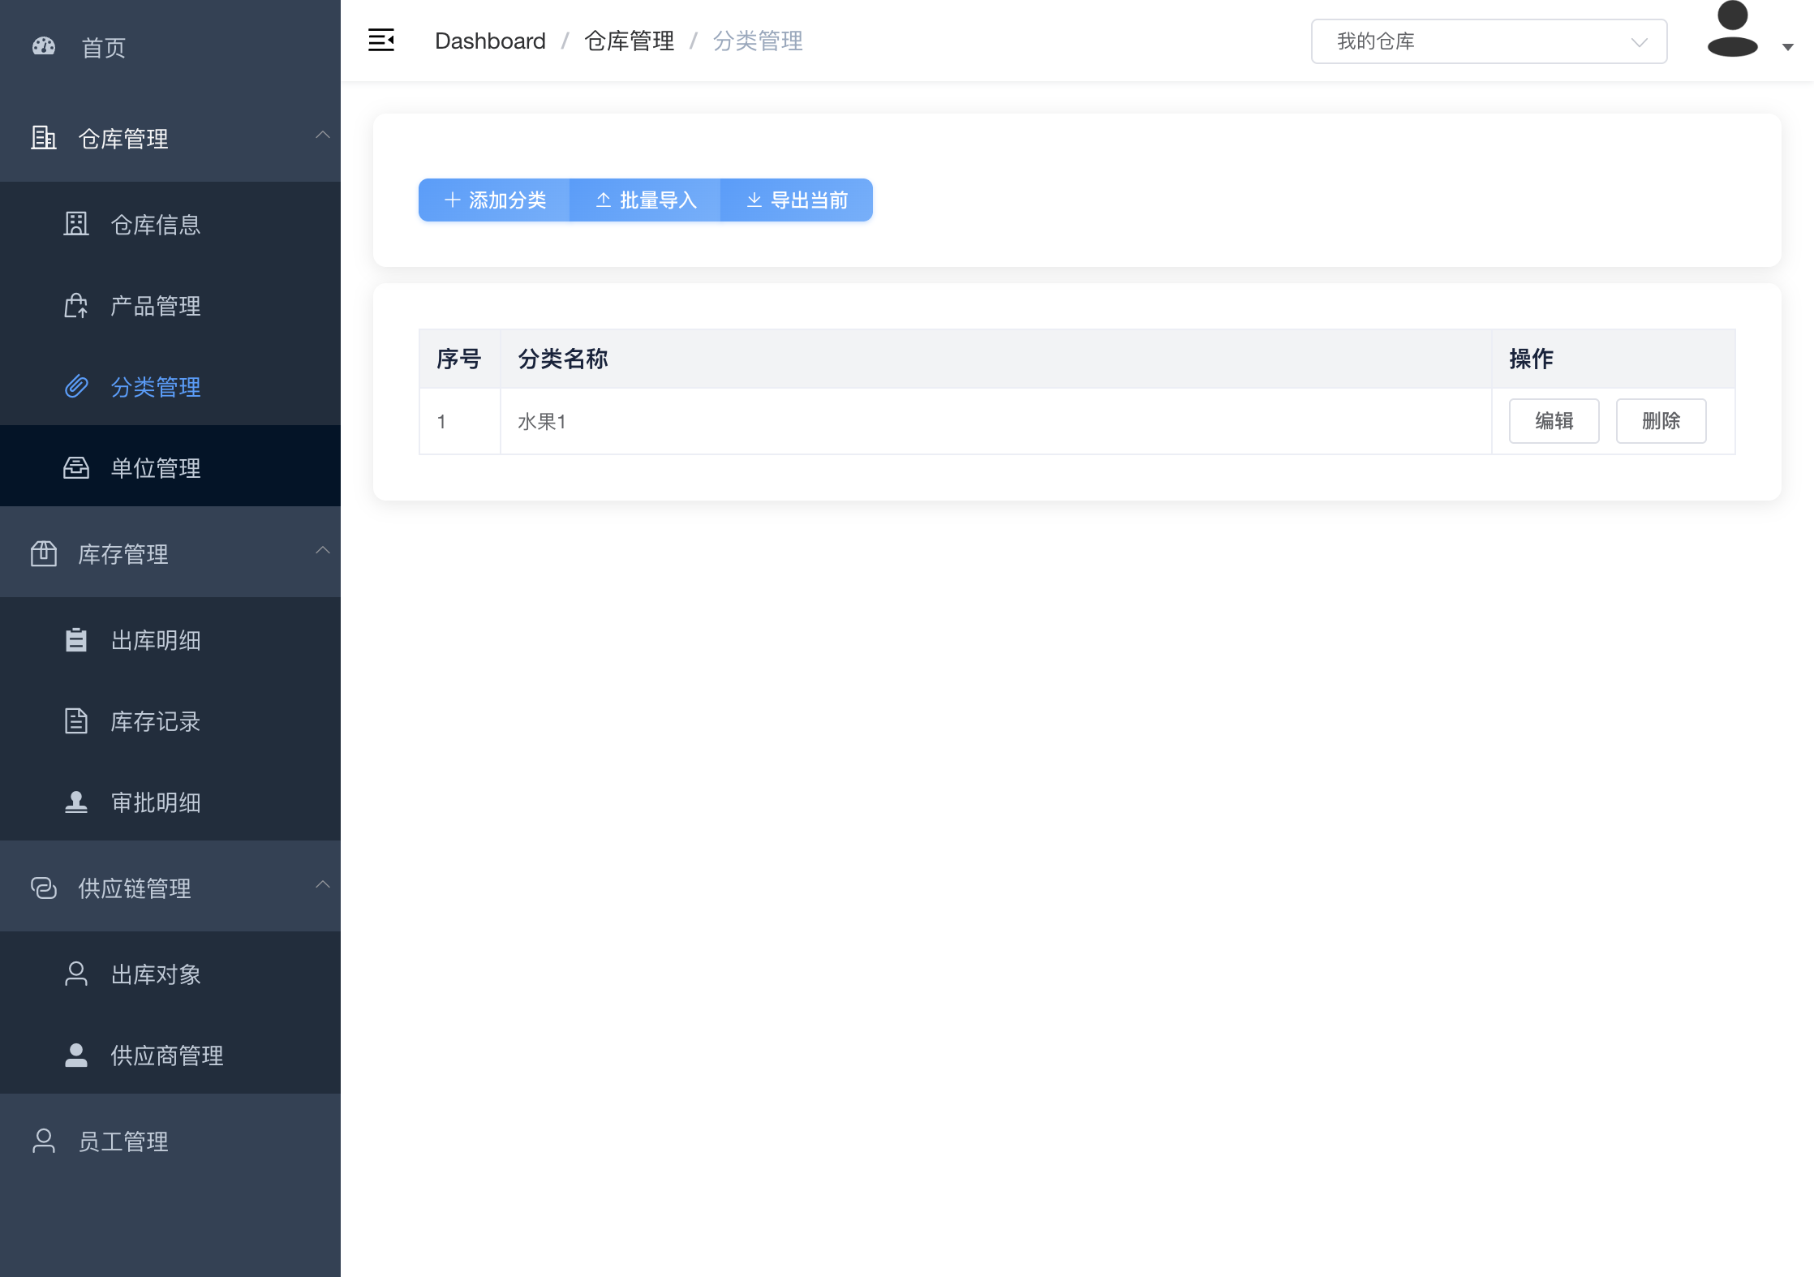This screenshot has width=1814, height=1277.
Task: Click 删除 button for 水果1 row
Action: 1660,421
